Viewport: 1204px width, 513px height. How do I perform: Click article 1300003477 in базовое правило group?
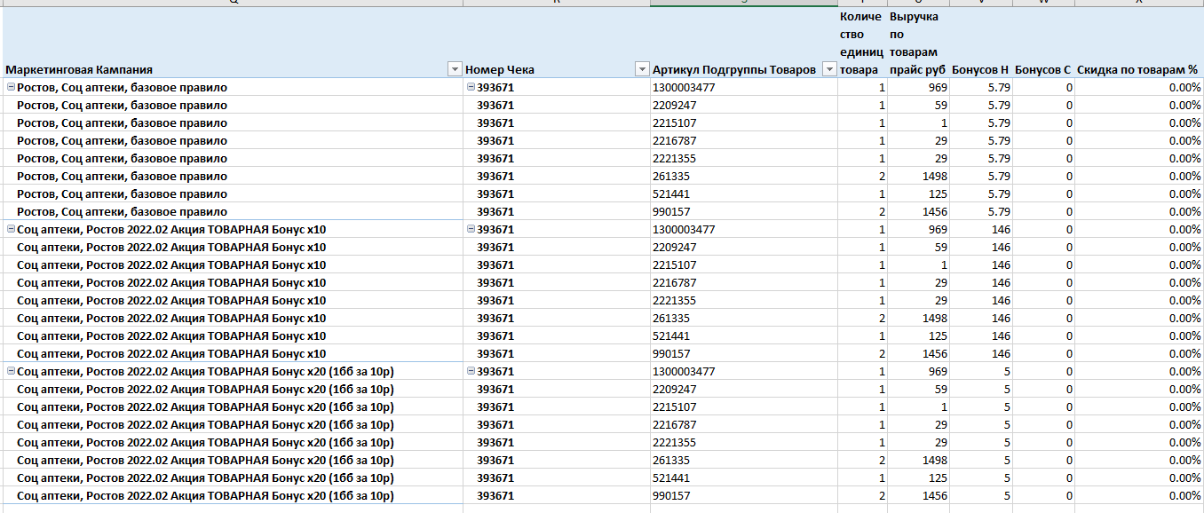click(x=684, y=88)
